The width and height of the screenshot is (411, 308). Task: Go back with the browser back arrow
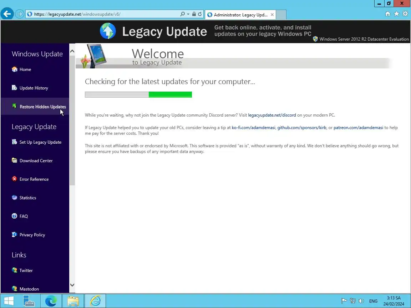(7, 14)
